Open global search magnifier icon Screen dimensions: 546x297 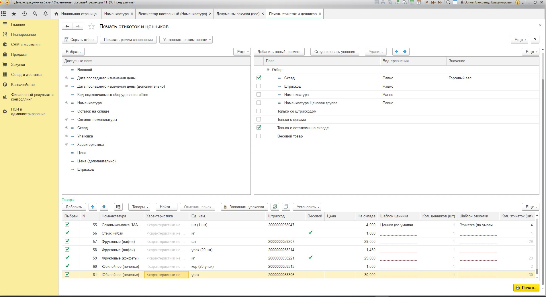tap(35, 14)
